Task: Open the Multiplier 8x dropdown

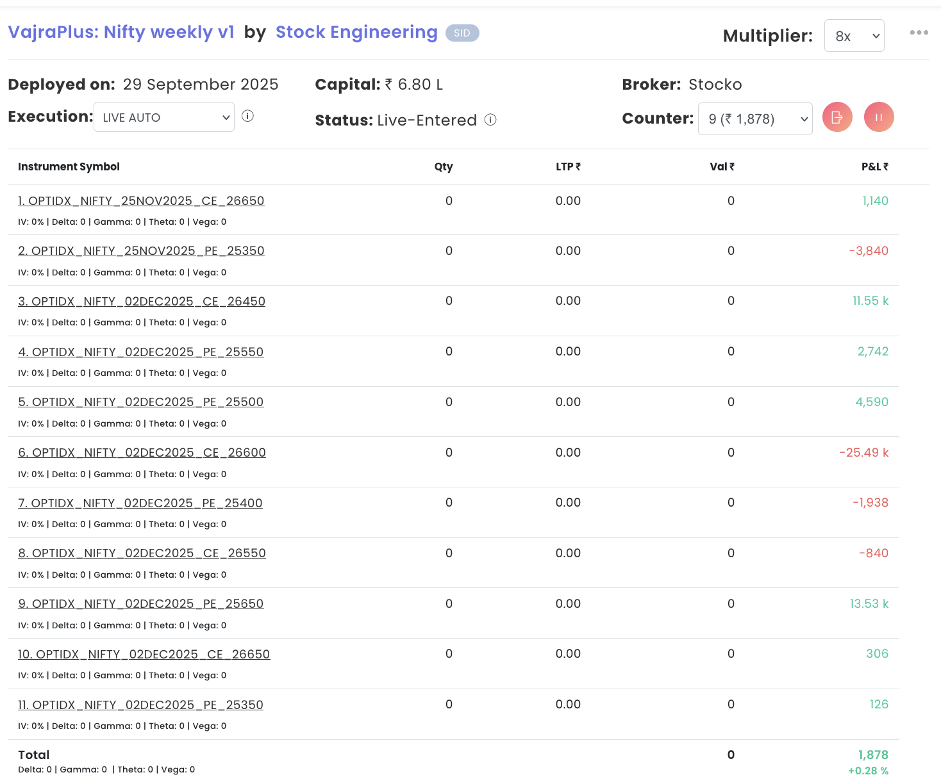Action: [854, 36]
